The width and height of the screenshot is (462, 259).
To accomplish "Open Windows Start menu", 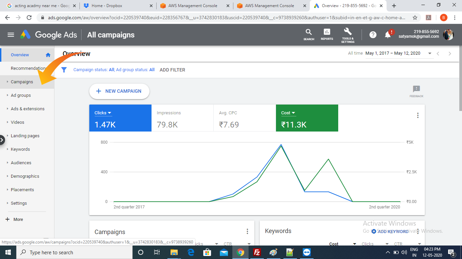I will pos(8,252).
